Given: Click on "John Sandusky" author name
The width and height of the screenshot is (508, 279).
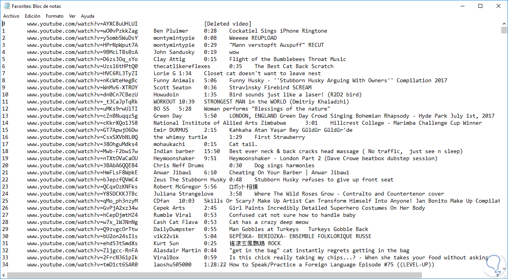Looking at the screenshot, I should (174, 52).
